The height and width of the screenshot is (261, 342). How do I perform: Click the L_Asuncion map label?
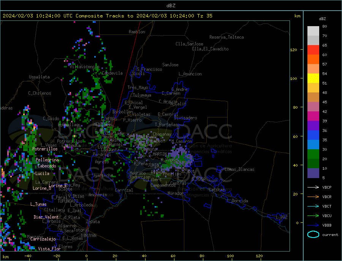190,74
